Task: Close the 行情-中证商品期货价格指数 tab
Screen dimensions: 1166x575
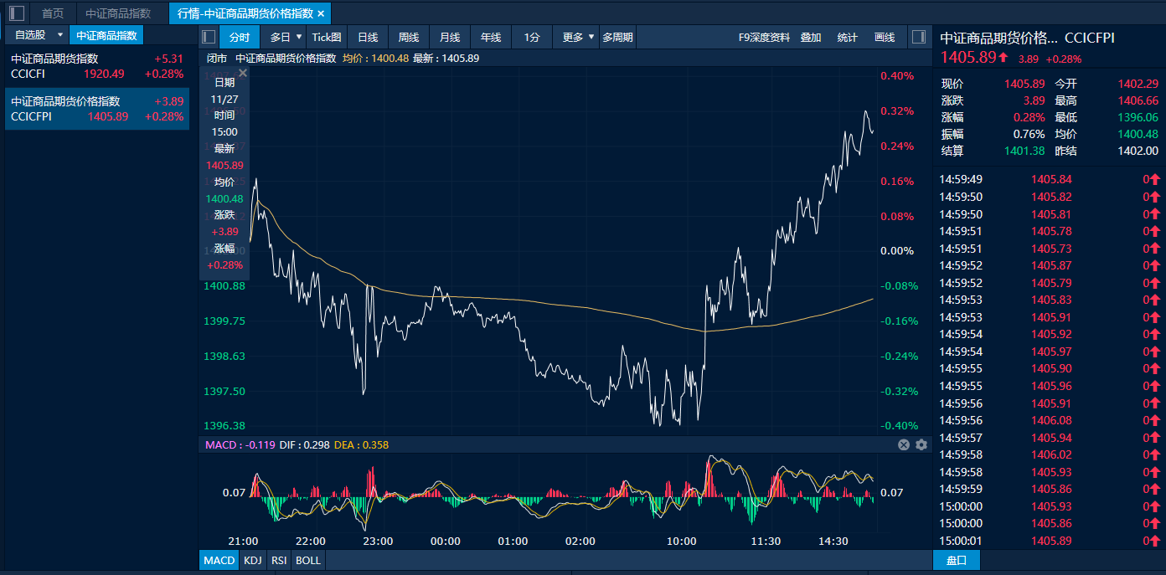Action: pos(321,13)
